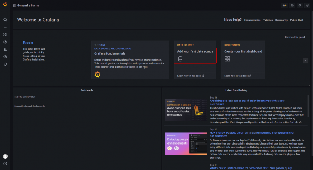Screen dimensions: 313x170
Task: Open the Tutorials link
Action: pos(268,20)
